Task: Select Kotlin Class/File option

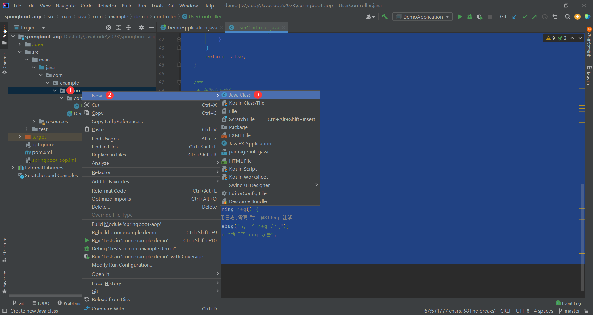Action: [x=270, y=103]
